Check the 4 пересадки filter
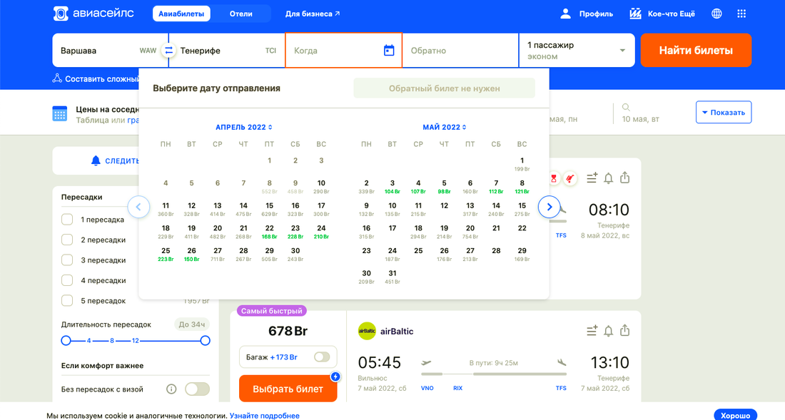The width and height of the screenshot is (785, 420). [67, 280]
